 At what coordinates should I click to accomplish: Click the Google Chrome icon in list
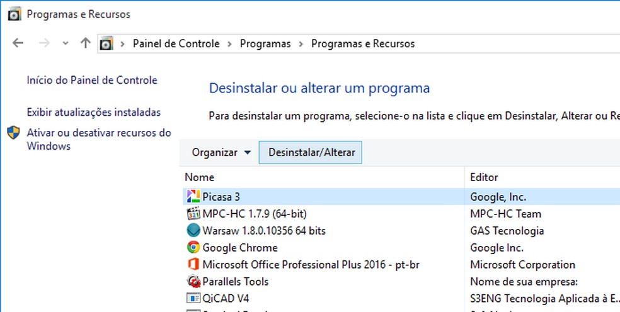click(x=193, y=248)
